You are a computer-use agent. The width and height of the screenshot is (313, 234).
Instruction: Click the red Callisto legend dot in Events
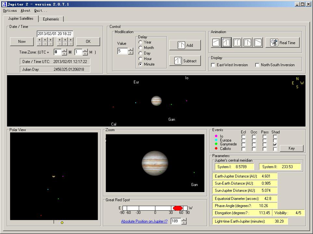tap(216, 148)
